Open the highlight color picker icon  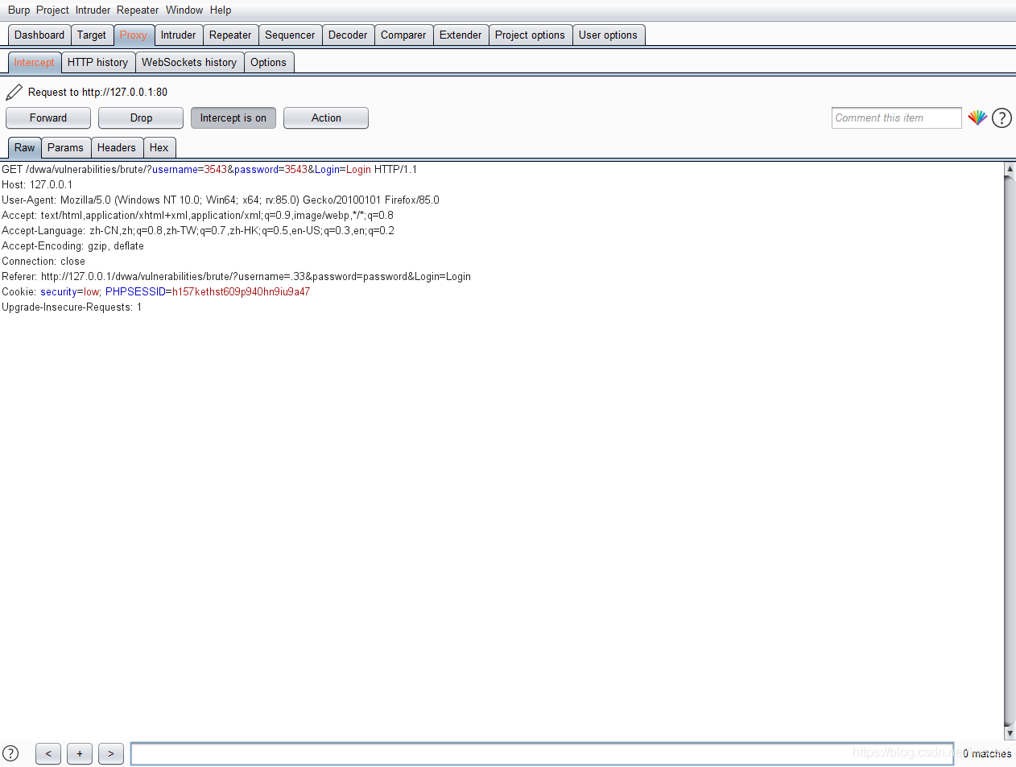tap(977, 118)
